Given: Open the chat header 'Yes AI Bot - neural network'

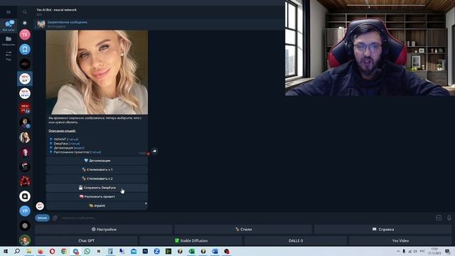Looking at the screenshot, I should pos(57,10).
